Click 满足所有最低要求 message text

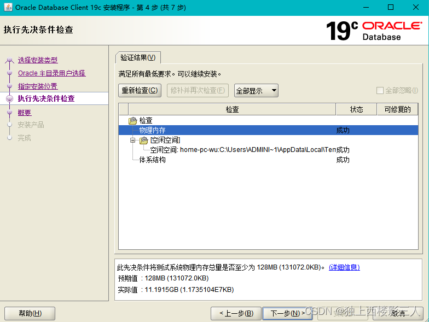click(x=170, y=74)
